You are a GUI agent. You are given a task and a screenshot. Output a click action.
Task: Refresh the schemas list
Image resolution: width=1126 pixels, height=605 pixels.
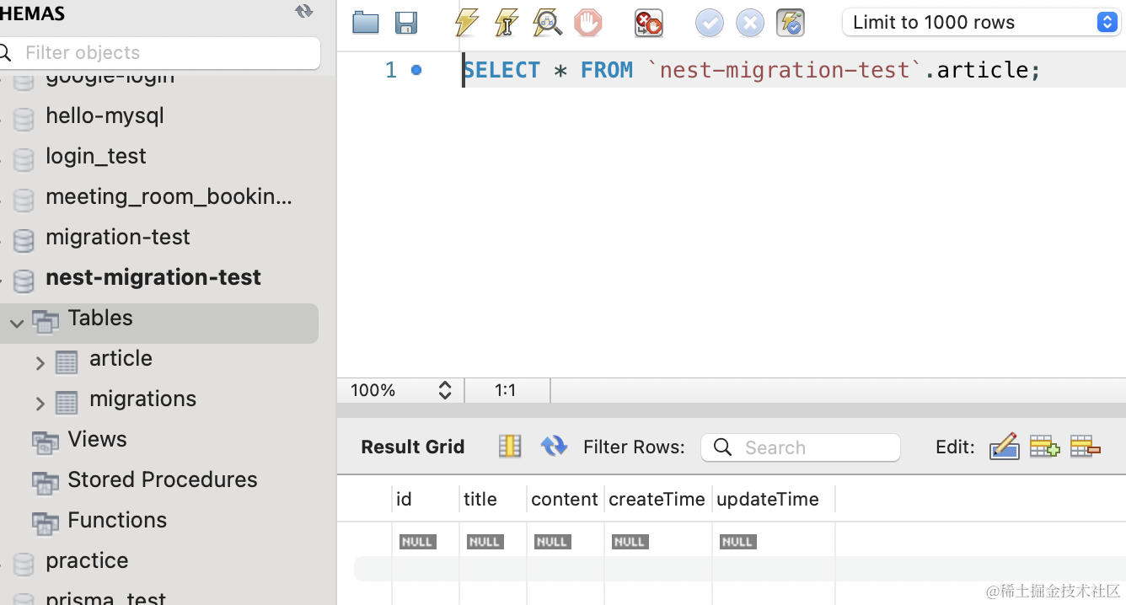click(x=303, y=11)
